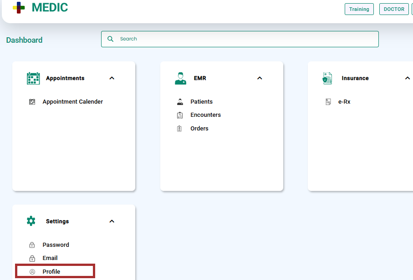The image size is (413, 280).
Task: Click the EMR doctor icon
Action: click(180, 78)
